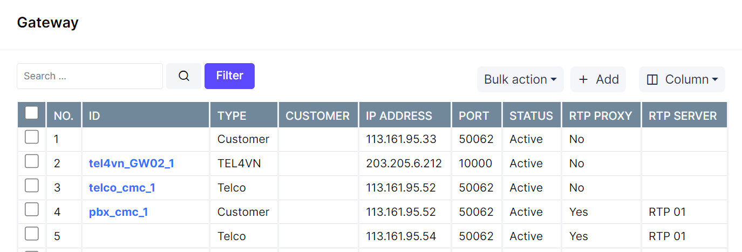Click the STATUS column header

(532, 115)
